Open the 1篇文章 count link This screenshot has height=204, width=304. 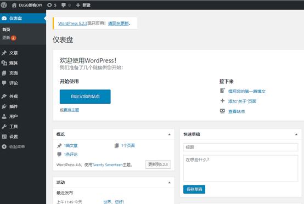pyautogui.click(x=71, y=145)
